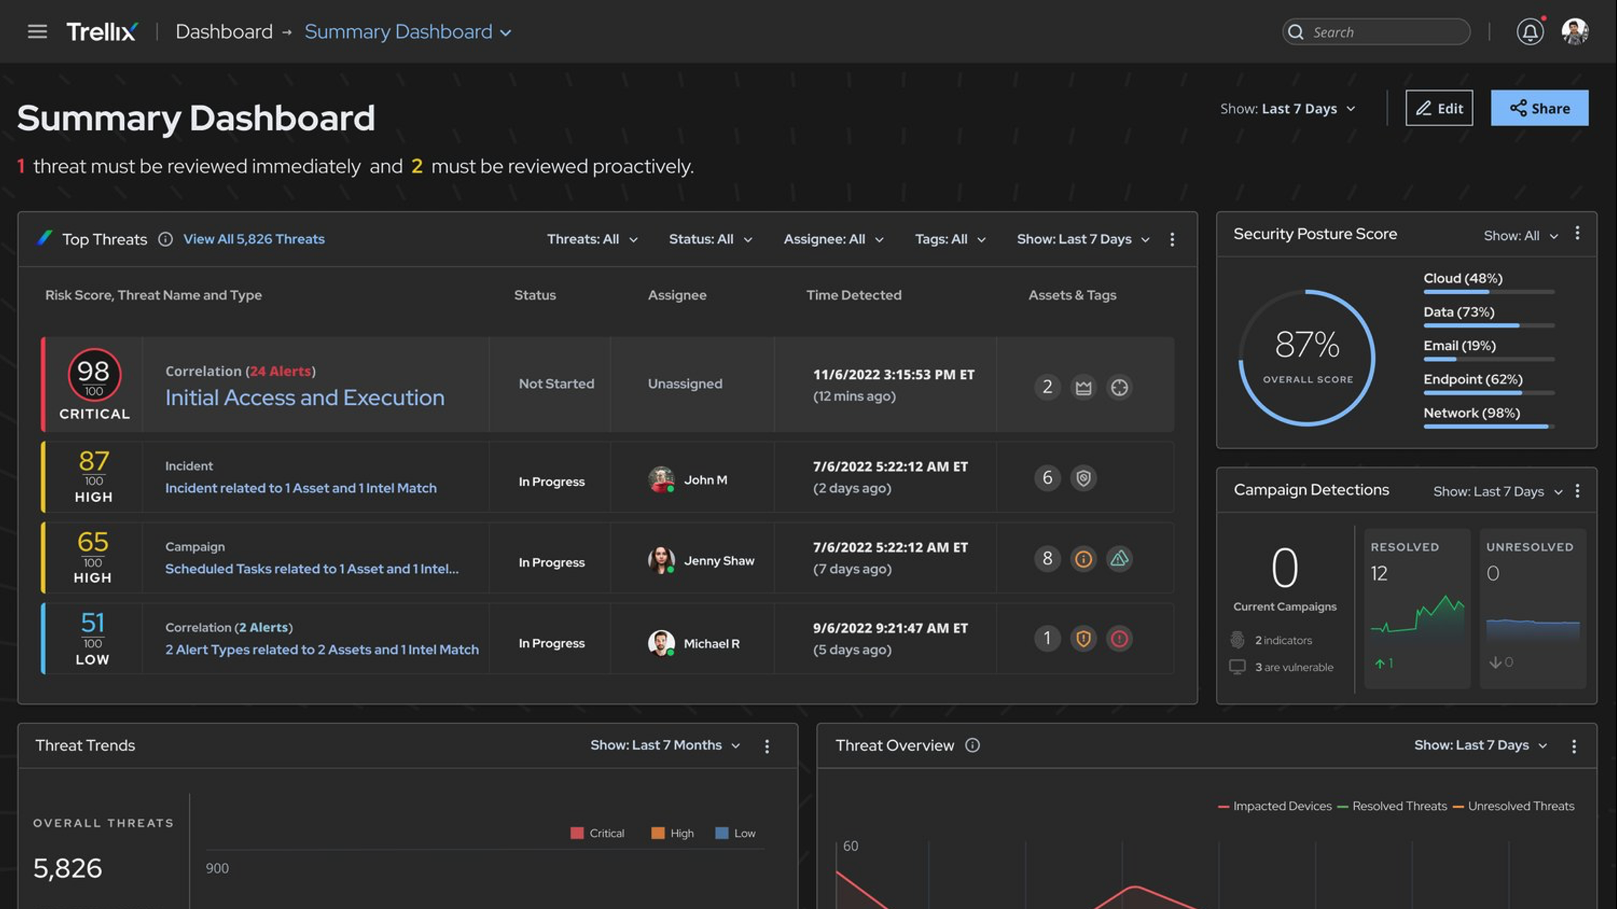Open the user profile avatar
Image resolution: width=1617 pixels, height=909 pixels.
coord(1574,32)
